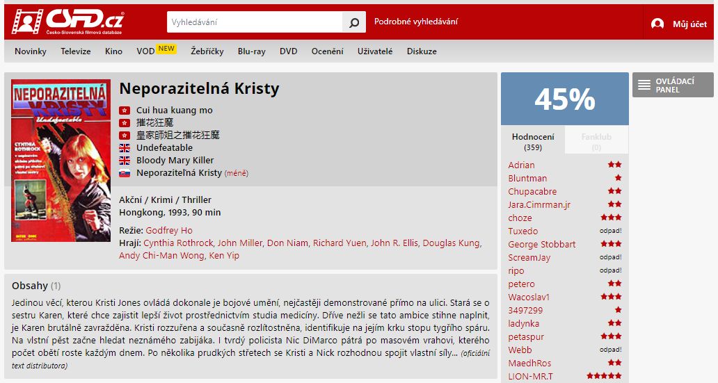This screenshot has height=383, width=718.
Task: Click the Vyhledávání search field
Action: coord(255,22)
